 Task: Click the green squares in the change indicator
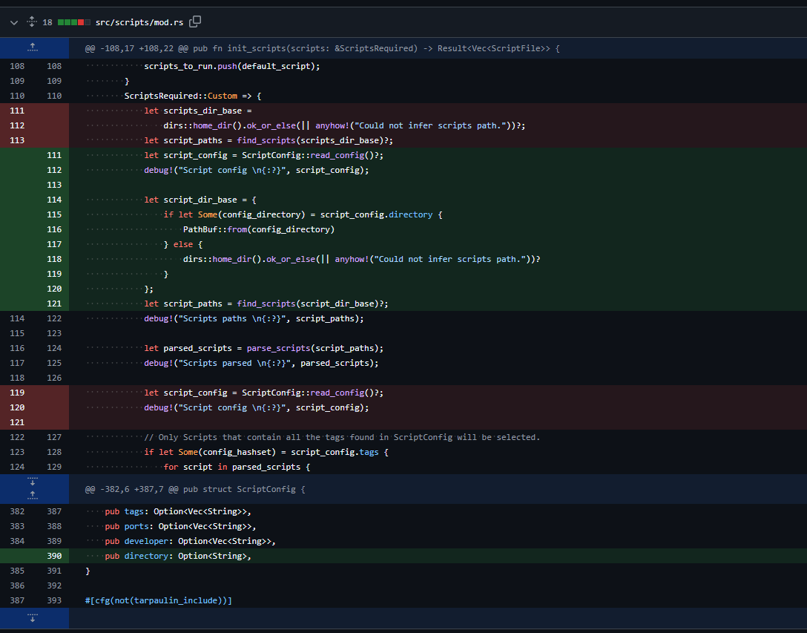click(x=65, y=22)
